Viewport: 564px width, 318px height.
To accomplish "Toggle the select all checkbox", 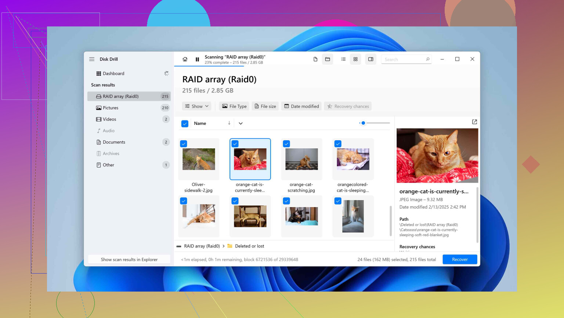I will (x=185, y=124).
